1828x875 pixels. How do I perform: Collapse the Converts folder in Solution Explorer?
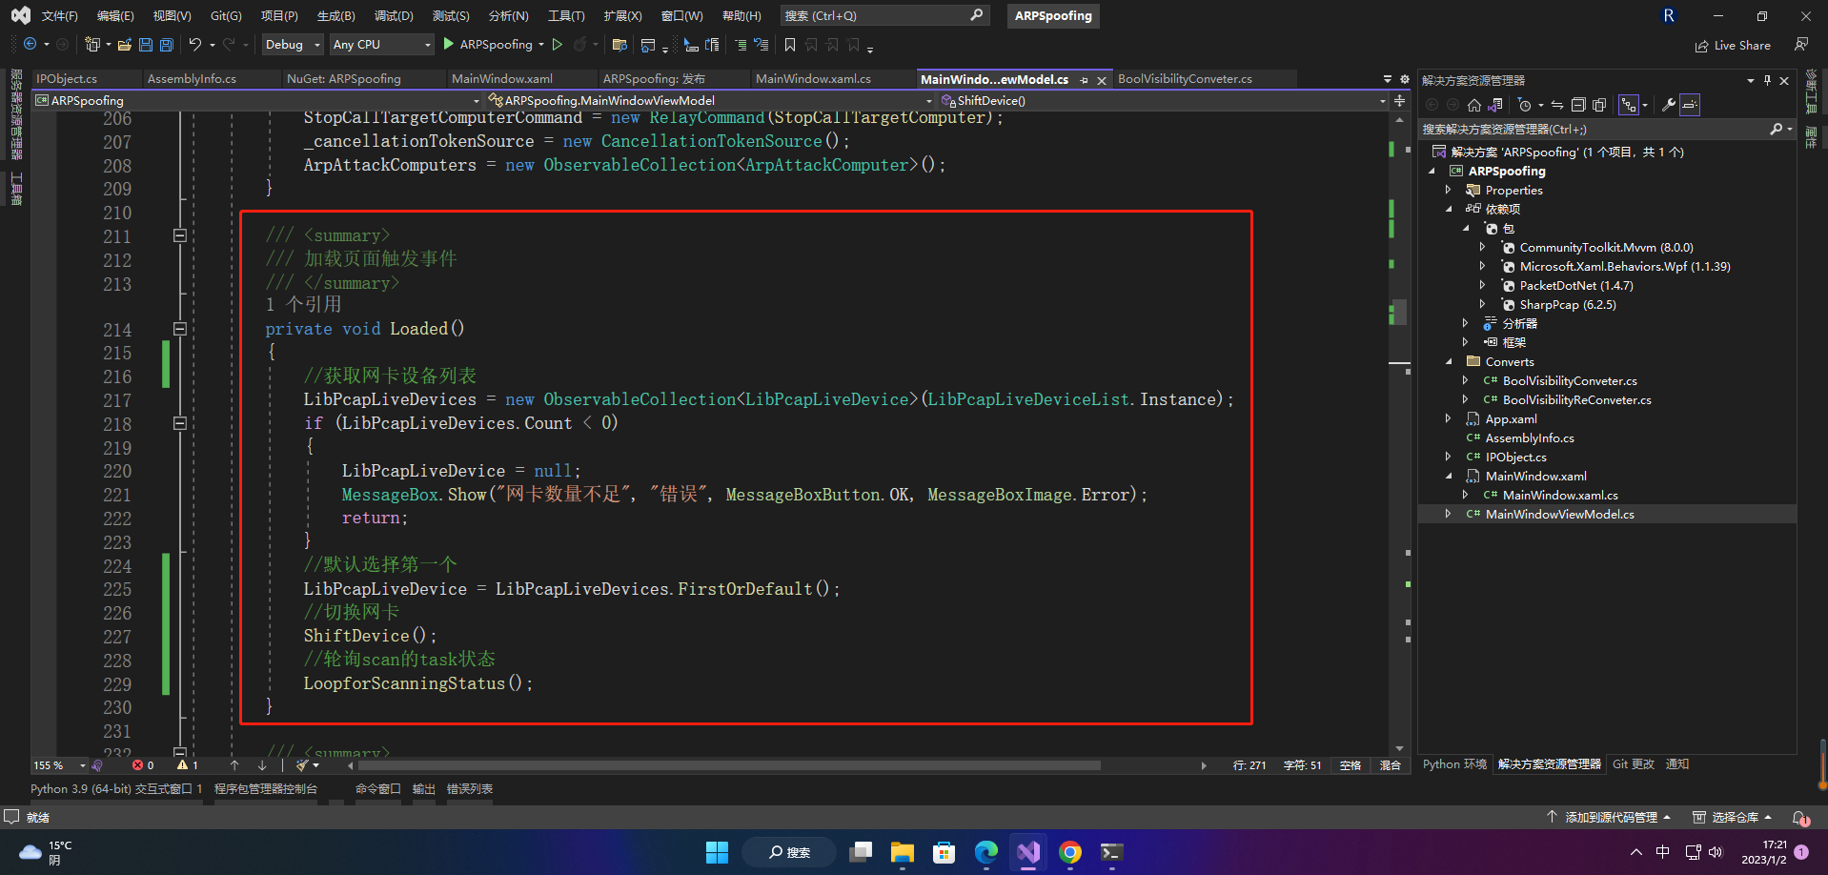click(1448, 361)
